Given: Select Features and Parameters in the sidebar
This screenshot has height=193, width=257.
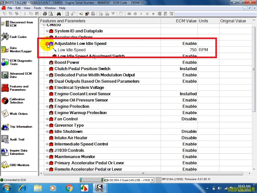Looking at the screenshot, I should click(15, 88).
